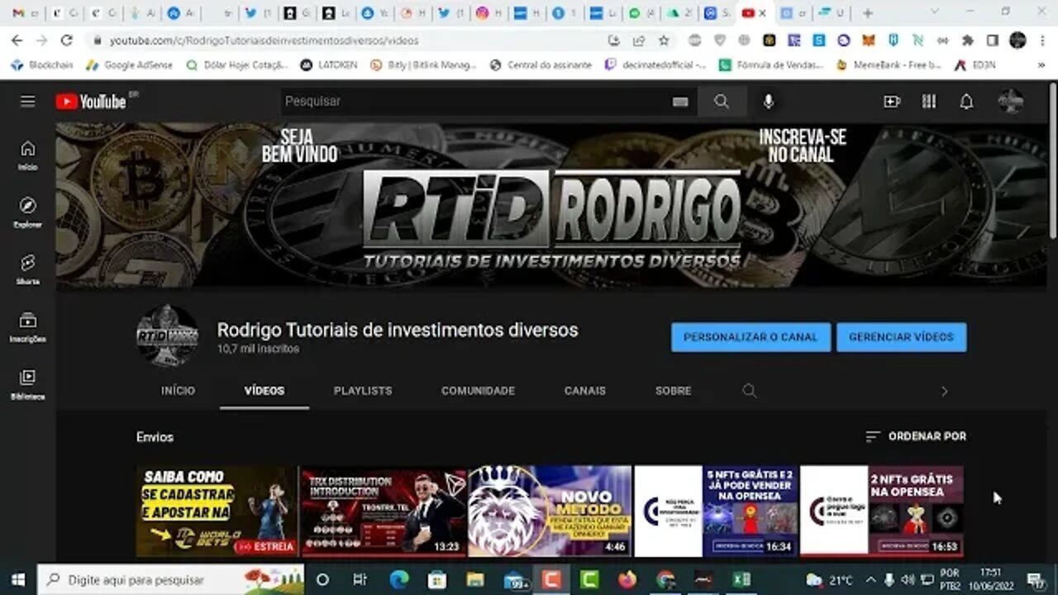Screen dimensions: 1058x595
Task: Open the Windows Start menu
Action: coord(18,579)
